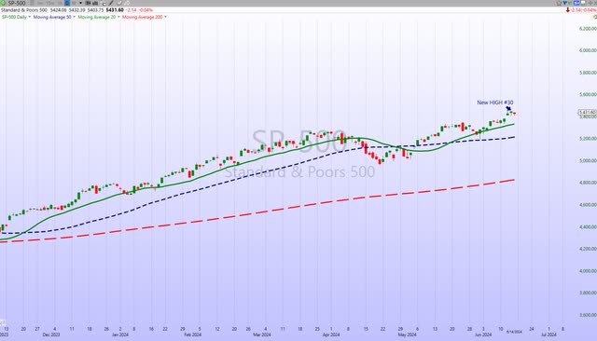Click the 'Standard & Poors 500' header text
Screen dimensions: 597x341
24,10
